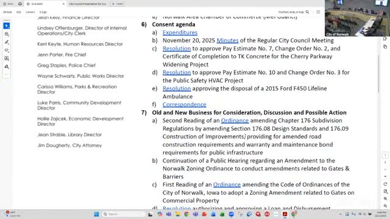Open Resolution link for Cherry Parkway Pay Estimate
390x219 pixels.
click(x=177, y=49)
